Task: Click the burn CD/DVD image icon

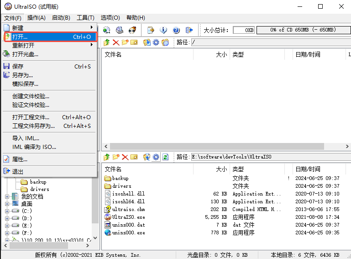Action: [132, 30]
